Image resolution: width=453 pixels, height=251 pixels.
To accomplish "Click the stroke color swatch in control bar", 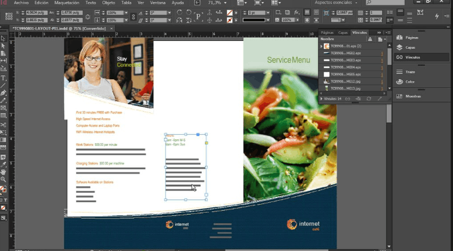I will pyautogui.click(x=229, y=20).
